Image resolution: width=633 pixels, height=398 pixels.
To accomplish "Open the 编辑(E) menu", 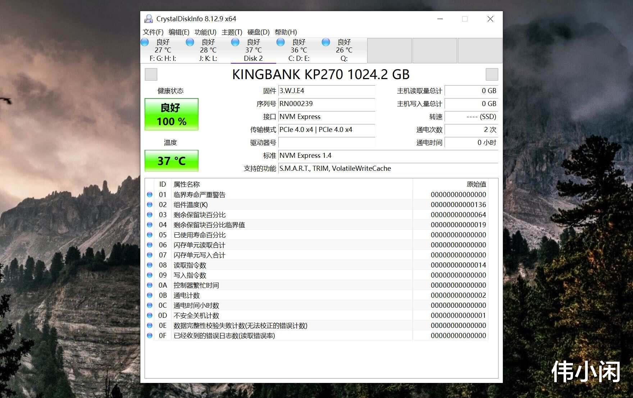I will [179, 32].
